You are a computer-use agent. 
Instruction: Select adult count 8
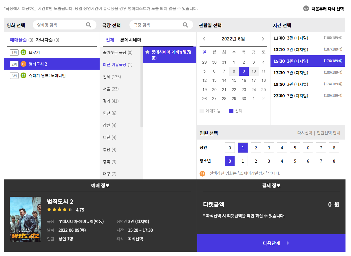pos(334,148)
